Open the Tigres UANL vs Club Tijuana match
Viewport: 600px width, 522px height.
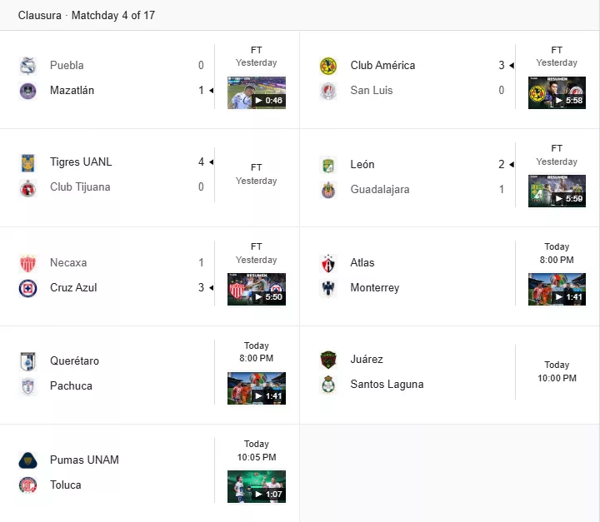pyautogui.click(x=150, y=178)
